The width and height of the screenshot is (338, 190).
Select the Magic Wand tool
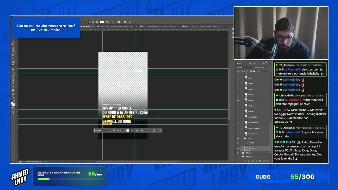(x=13, y=44)
